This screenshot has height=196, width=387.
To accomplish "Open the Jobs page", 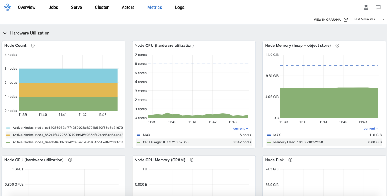I will pyautogui.click(x=53, y=8).
